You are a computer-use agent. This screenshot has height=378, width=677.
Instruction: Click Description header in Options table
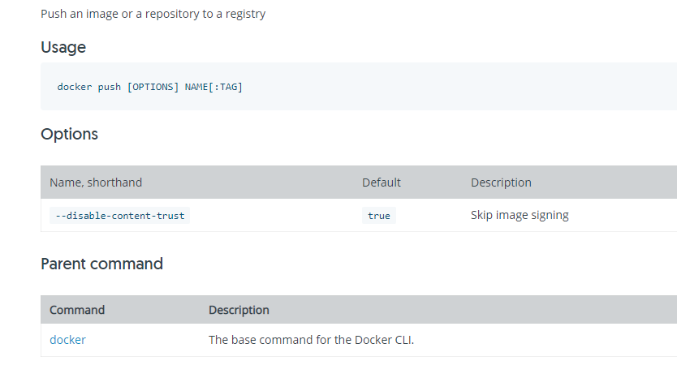pos(501,183)
